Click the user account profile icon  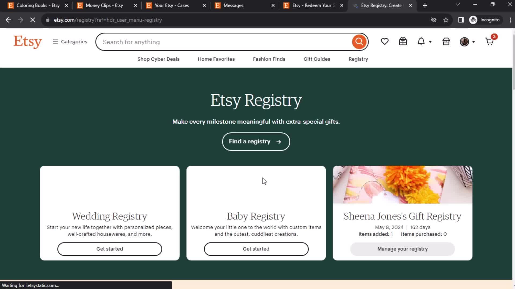(x=465, y=42)
